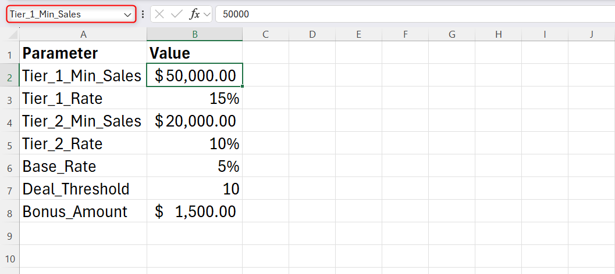The image size is (615, 274).
Task: Click the fill handle of cell B2
Action: pos(243,86)
